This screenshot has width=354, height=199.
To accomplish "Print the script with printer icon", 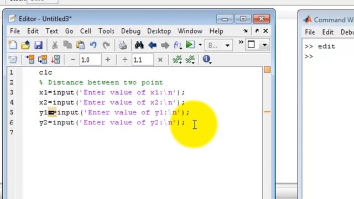I will click(123, 45).
